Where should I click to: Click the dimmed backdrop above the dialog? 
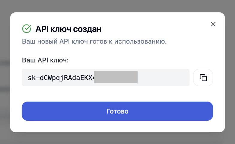coord(117,5)
